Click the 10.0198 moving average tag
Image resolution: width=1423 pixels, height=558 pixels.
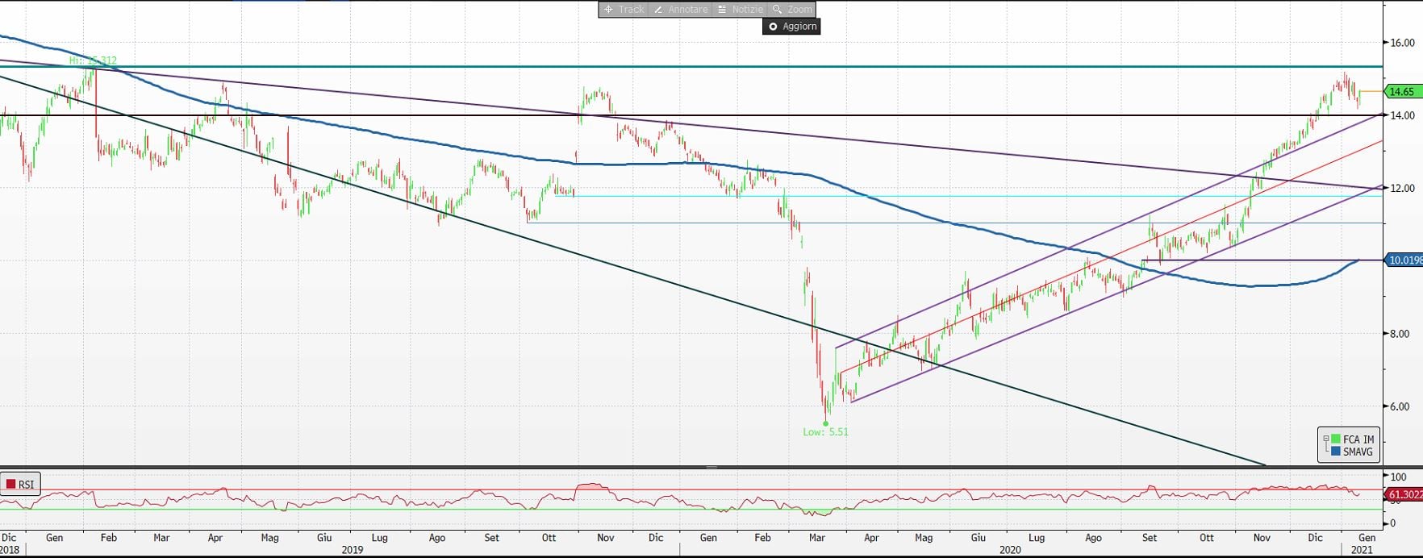tap(1404, 260)
